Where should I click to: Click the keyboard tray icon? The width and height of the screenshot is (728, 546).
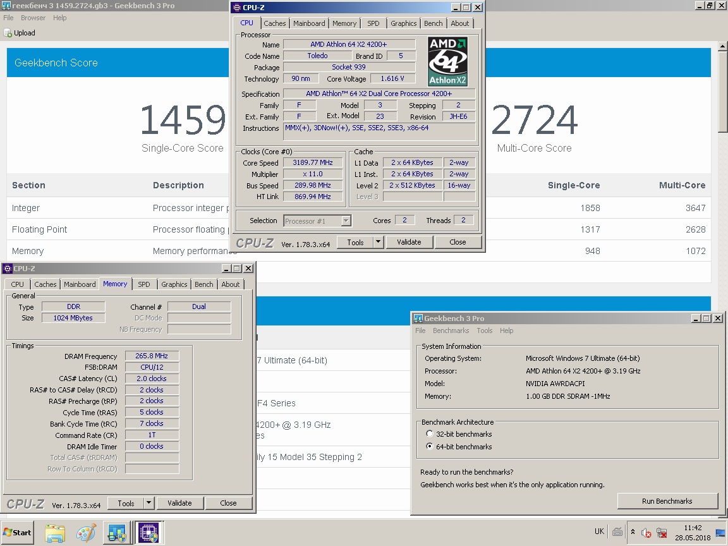[x=617, y=532]
